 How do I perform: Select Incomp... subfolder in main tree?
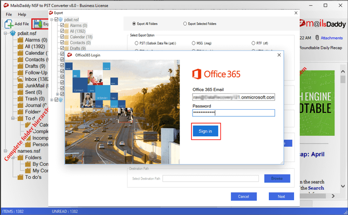click(x=40, y=138)
